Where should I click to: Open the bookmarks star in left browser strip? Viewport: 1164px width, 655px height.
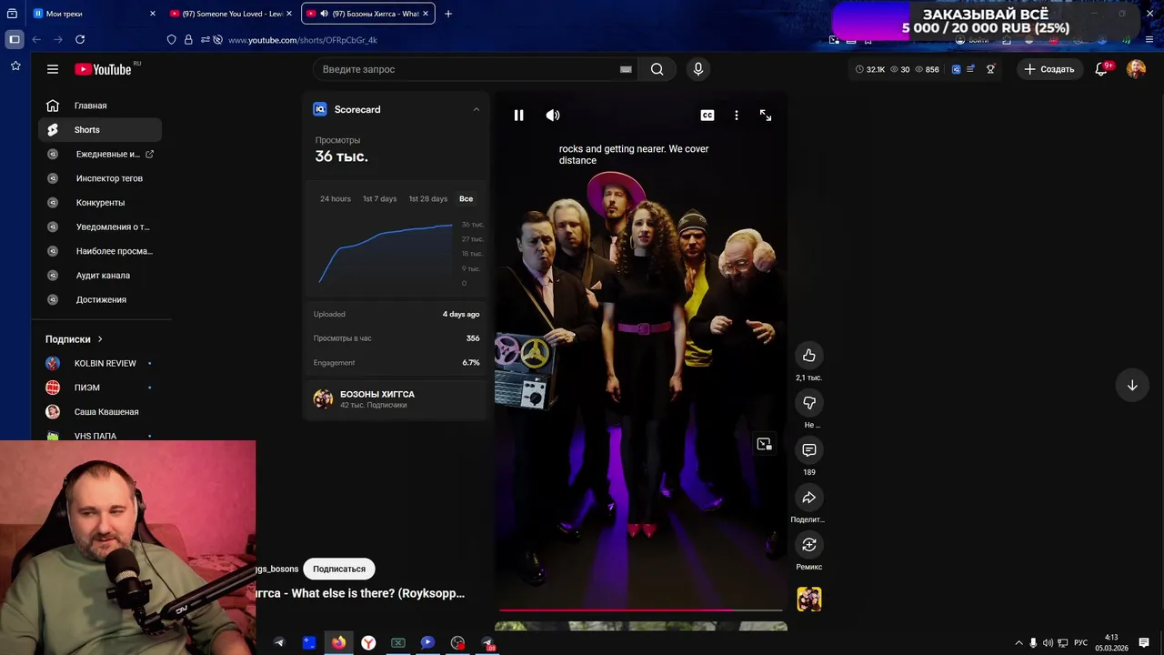point(15,65)
